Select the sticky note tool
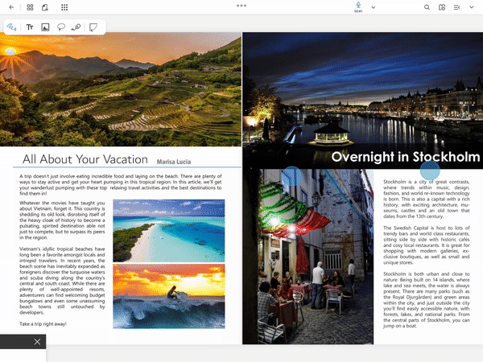Viewport: 483px width, 362px height. 93,27
